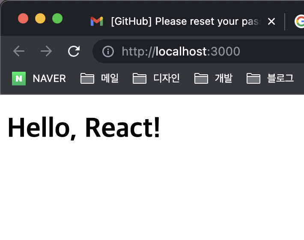The height and width of the screenshot is (240, 304).
Task: Switch to GitHub password reset Gmail tab
Action: pos(176,21)
